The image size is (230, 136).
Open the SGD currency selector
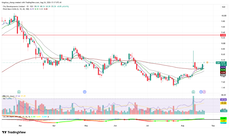pyautogui.click(x=223, y=7)
